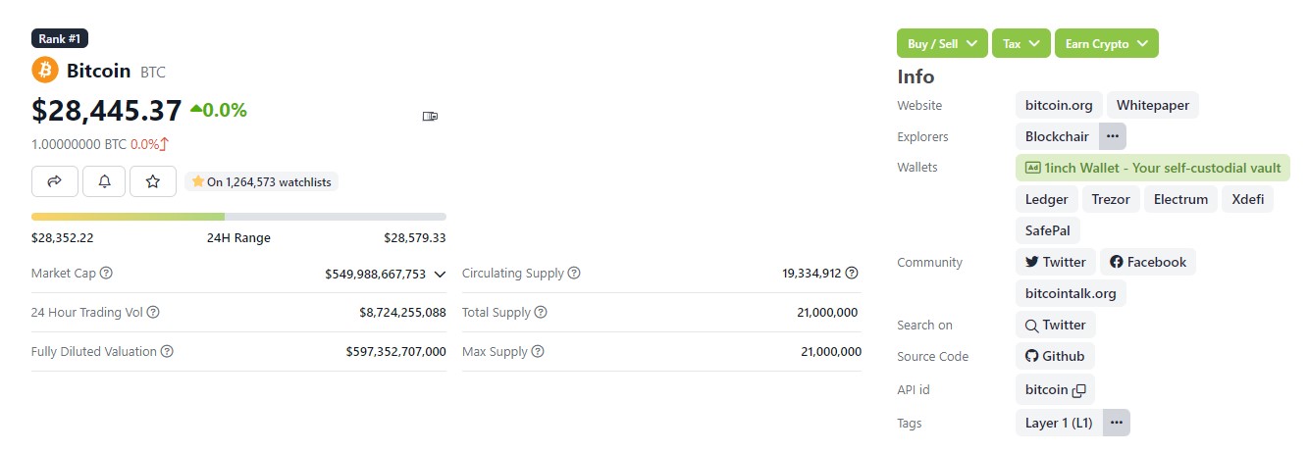Click the share arrow icon button
Screen dimensions: 1308x453
55,181
